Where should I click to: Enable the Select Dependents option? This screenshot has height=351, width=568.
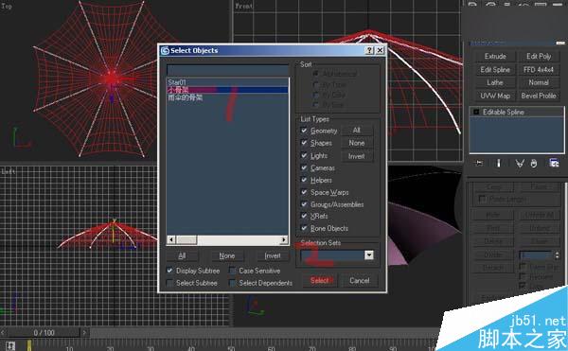pyautogui.click(x=233, y=283)
